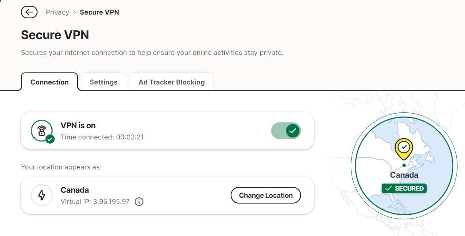The width and height of the screenshot is (465, 236).
Task: Click the Secure VPN breadcrumb item
Action: pyautogui.click(x=99, y=12)
